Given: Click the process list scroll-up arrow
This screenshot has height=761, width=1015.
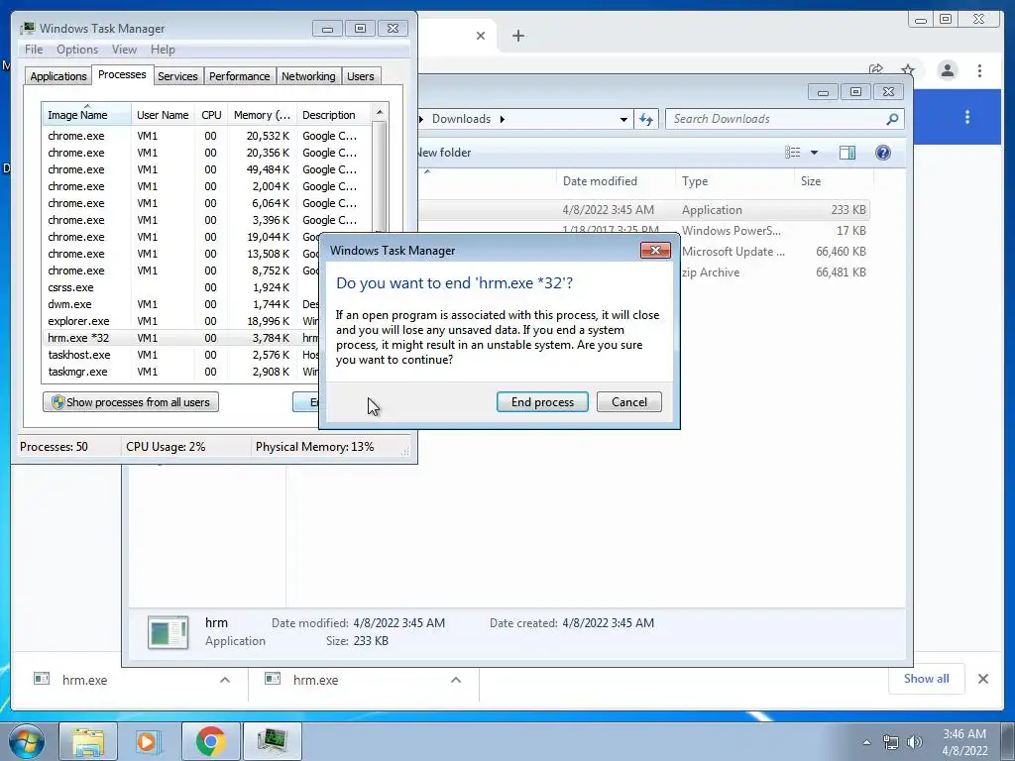Looking at the screenshot, I should 380,112.
